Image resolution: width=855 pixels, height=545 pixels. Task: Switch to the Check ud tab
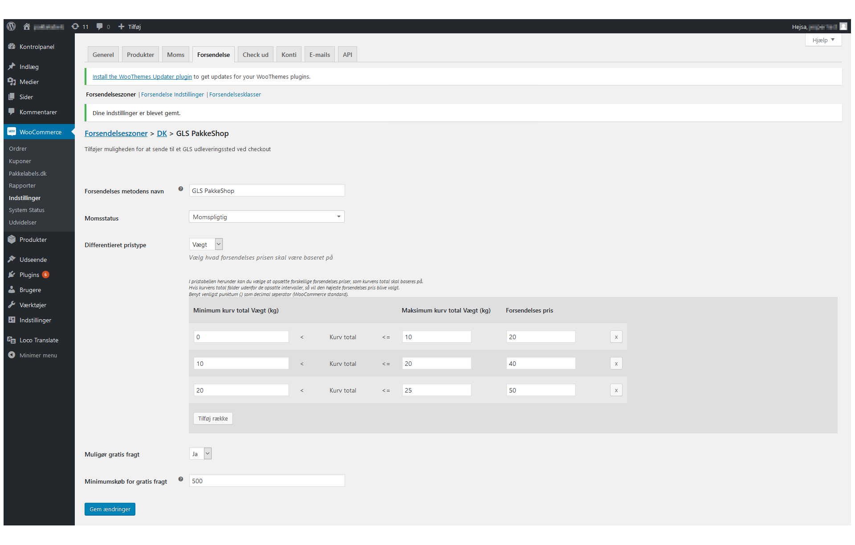(255, 55)
